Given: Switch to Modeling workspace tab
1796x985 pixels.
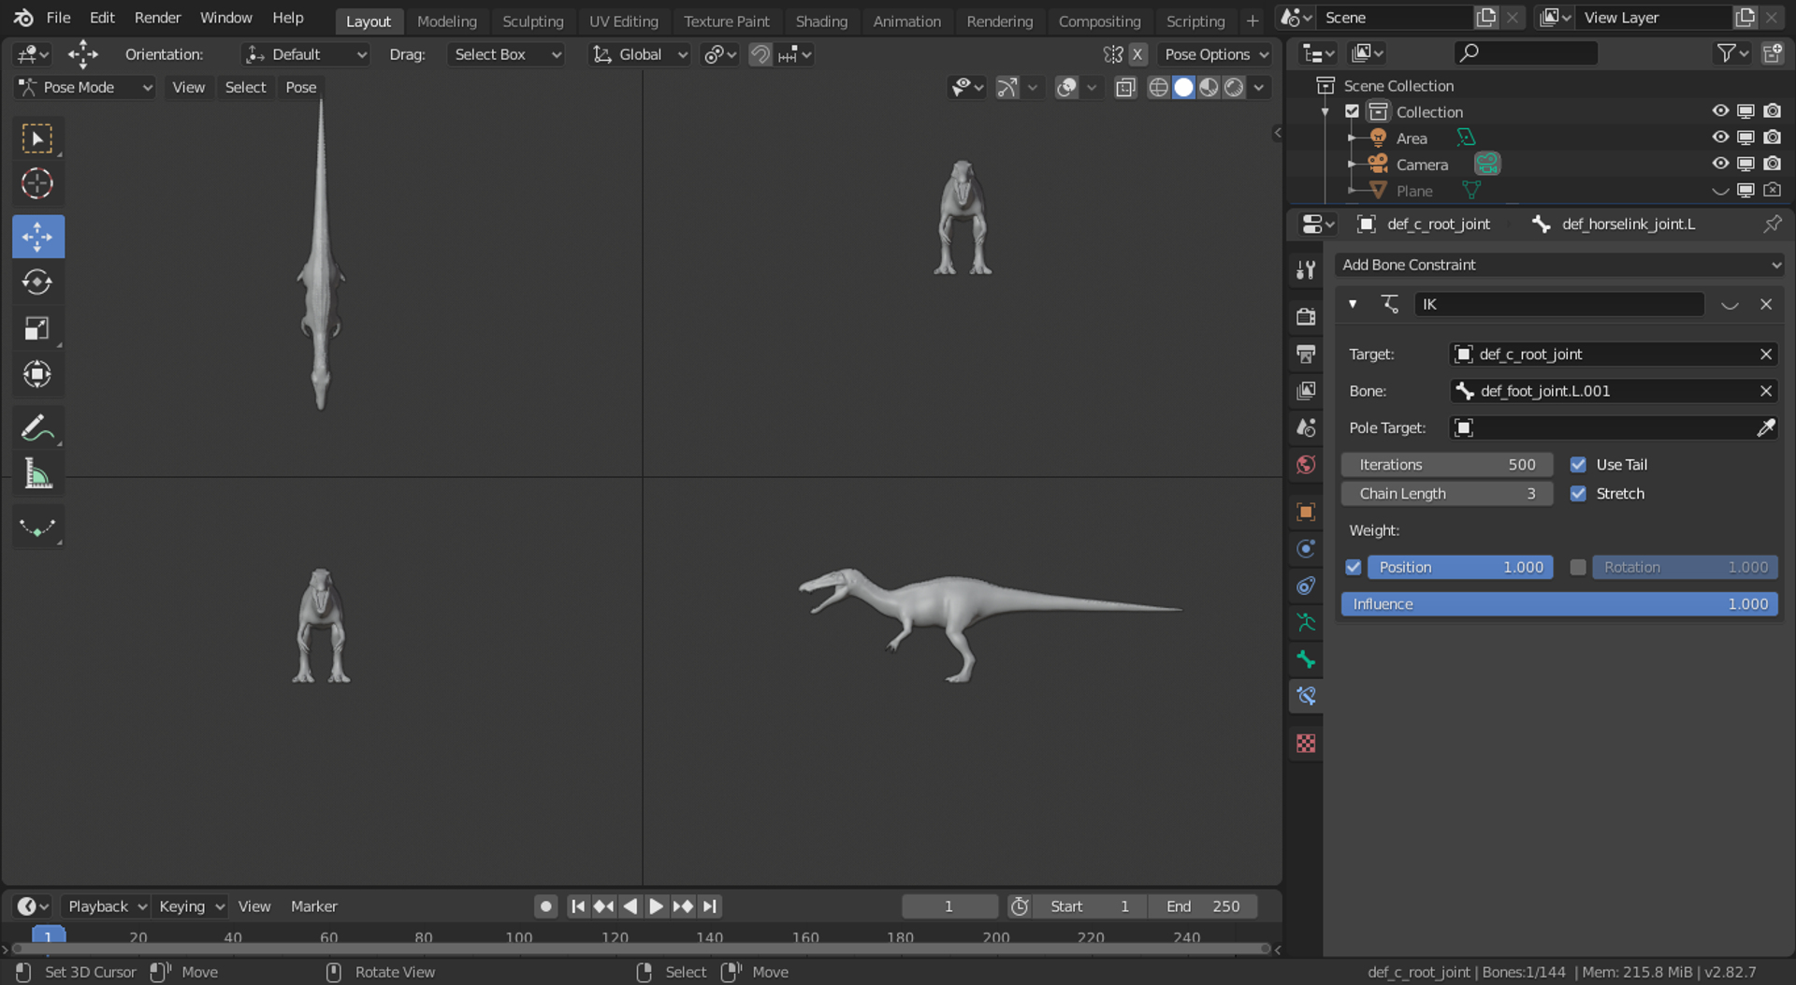Looking at the screenshot, I should [446, 21].
